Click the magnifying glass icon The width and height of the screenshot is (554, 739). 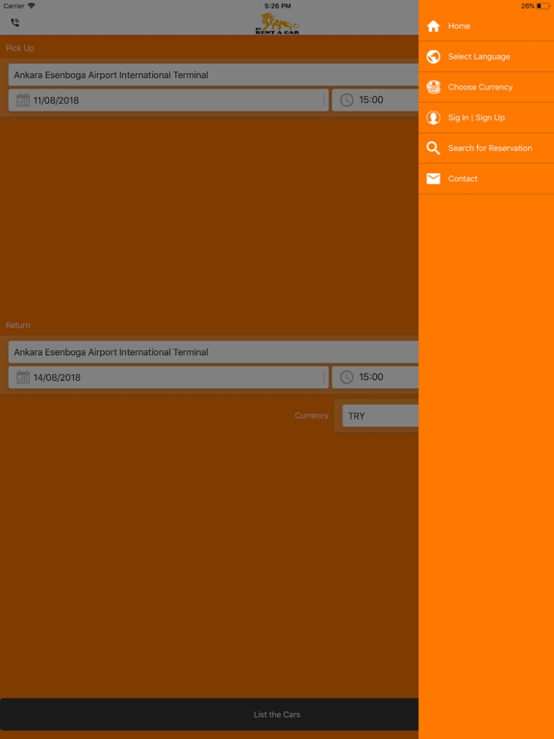433,148
